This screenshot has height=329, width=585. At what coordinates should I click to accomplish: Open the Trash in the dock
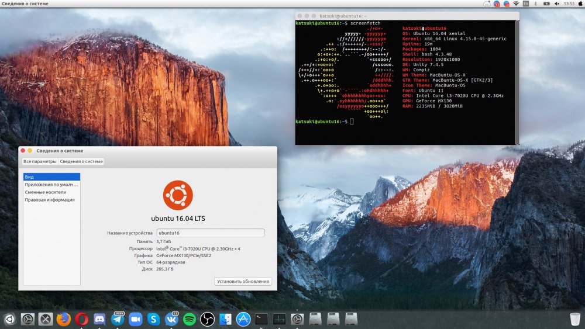[x=575, y=319]
